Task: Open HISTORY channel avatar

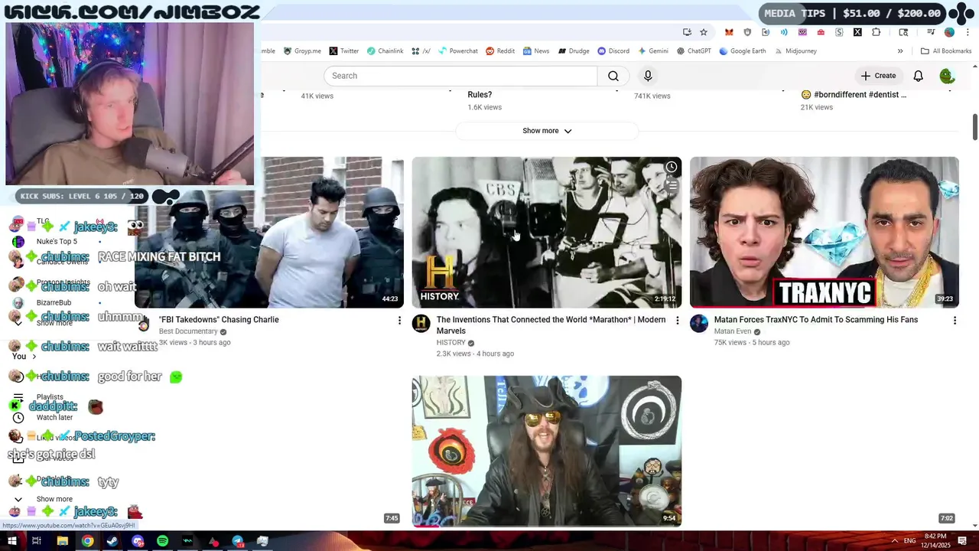Action: (x=421, y=323)
